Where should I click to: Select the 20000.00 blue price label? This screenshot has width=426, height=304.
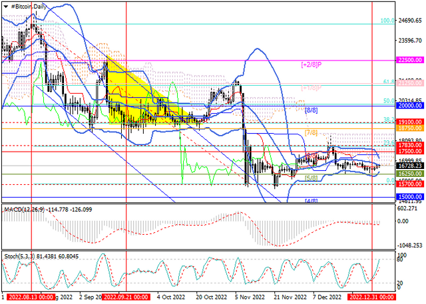pyautogui.click(x=410, y=106)
